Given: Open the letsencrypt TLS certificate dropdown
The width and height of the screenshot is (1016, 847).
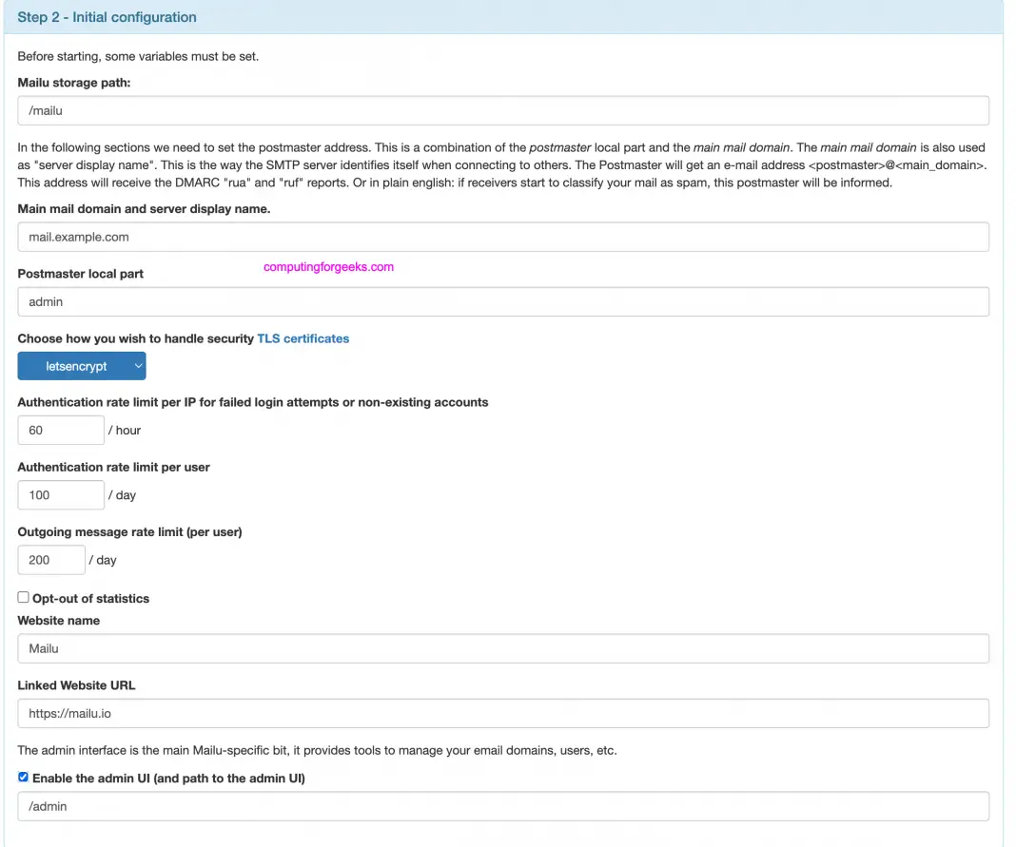Looking at the screenshot, I should click(x=81, y=365).
